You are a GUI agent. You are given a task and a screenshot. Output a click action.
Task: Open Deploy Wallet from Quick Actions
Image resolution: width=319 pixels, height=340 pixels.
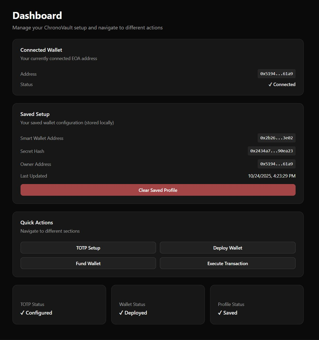227,248
